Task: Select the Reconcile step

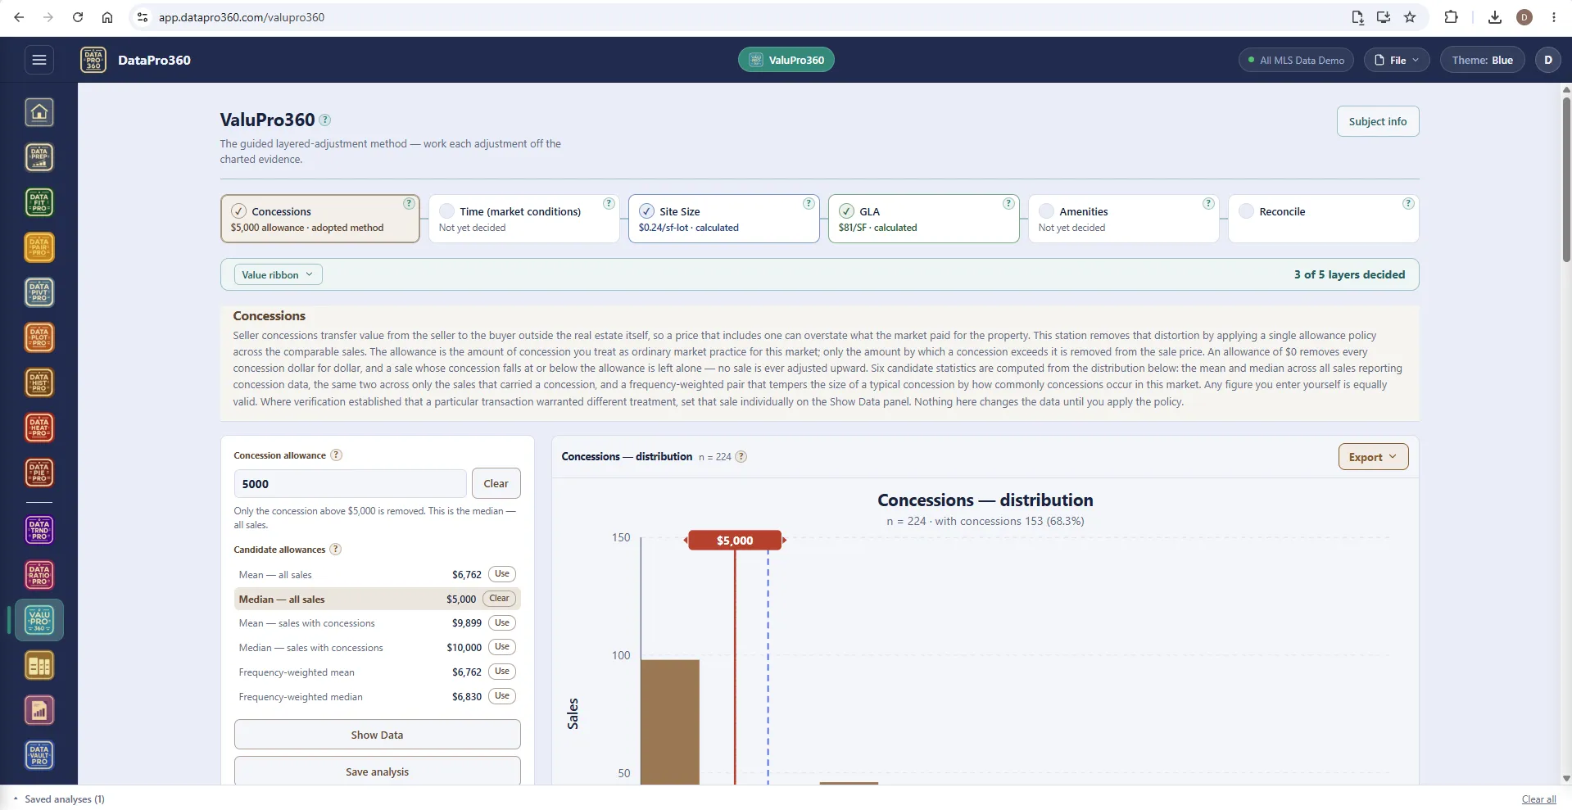Action: tap(1324, 219)
